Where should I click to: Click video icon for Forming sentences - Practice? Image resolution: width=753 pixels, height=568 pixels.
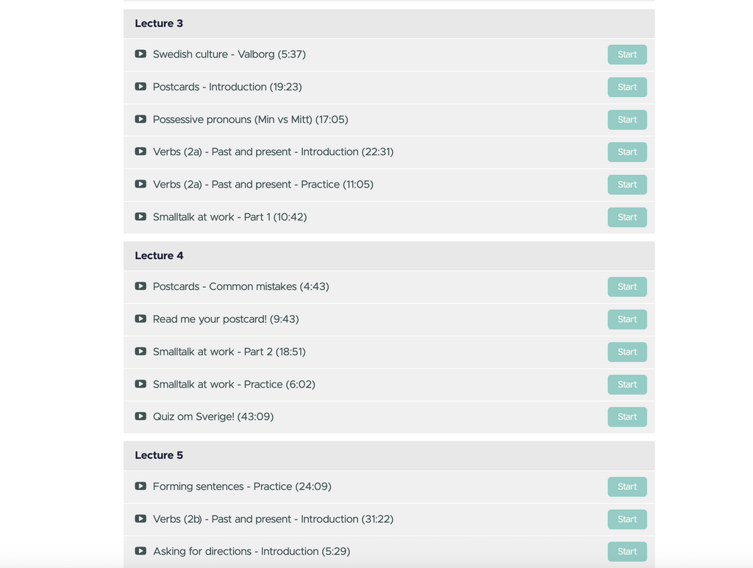tap(140, 486)
